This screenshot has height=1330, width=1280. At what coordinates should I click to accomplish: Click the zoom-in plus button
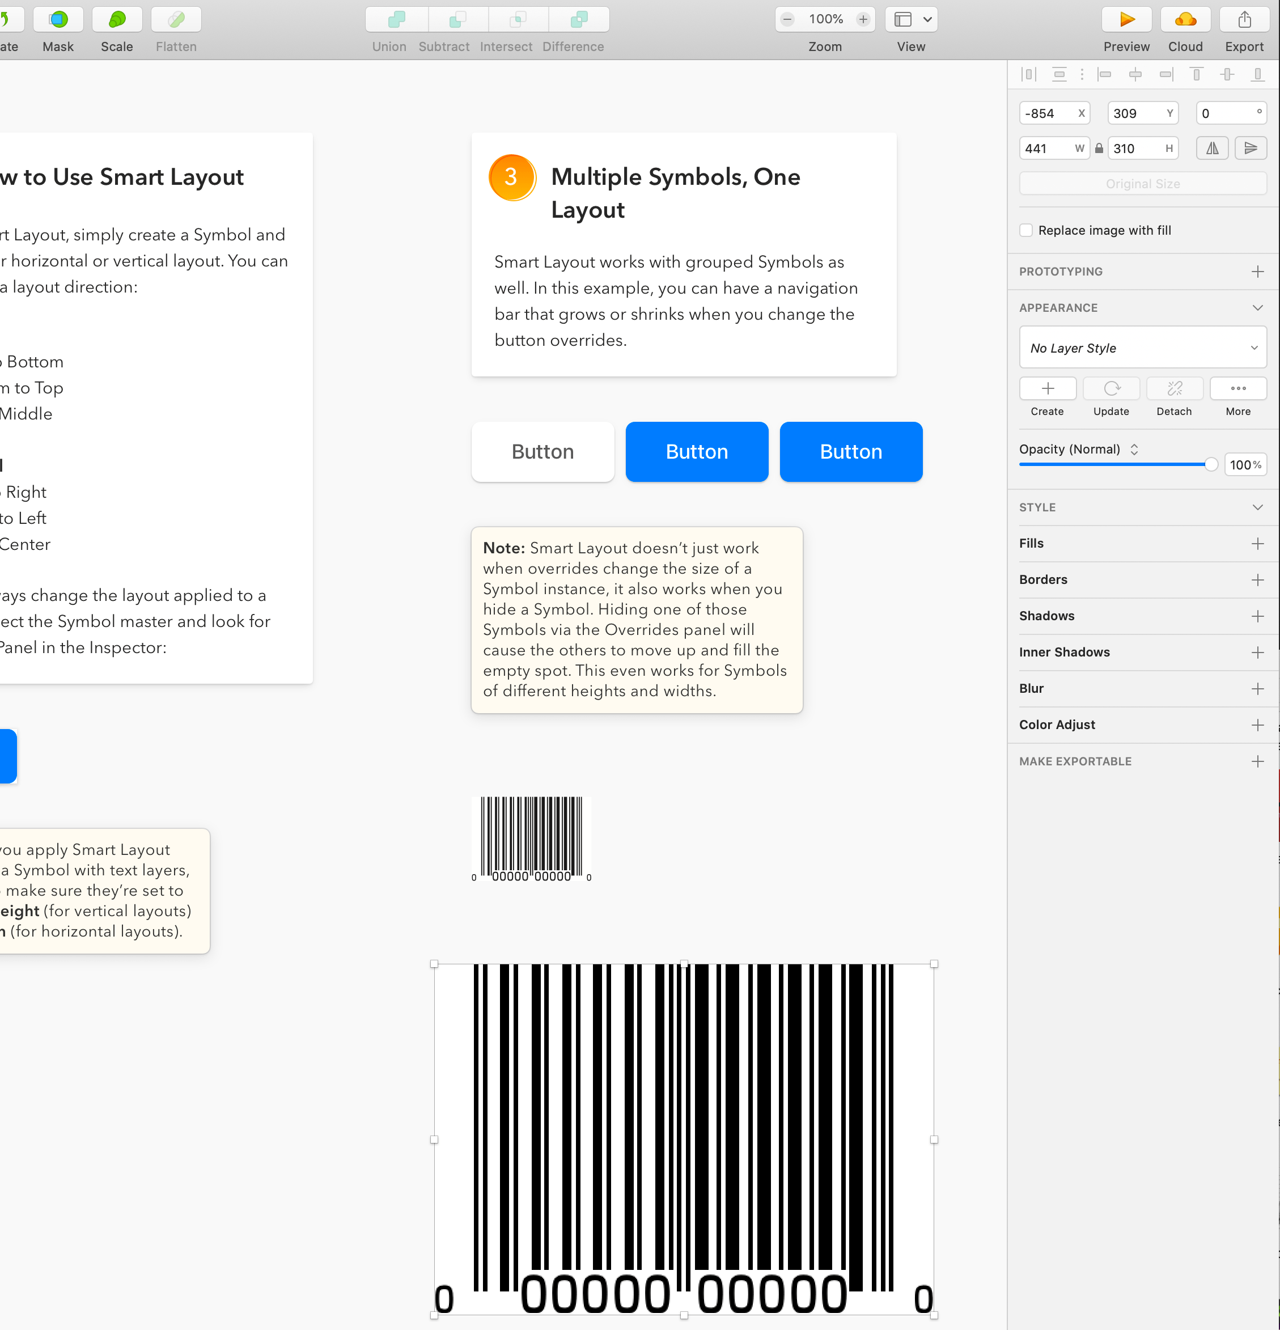point(863,20)
